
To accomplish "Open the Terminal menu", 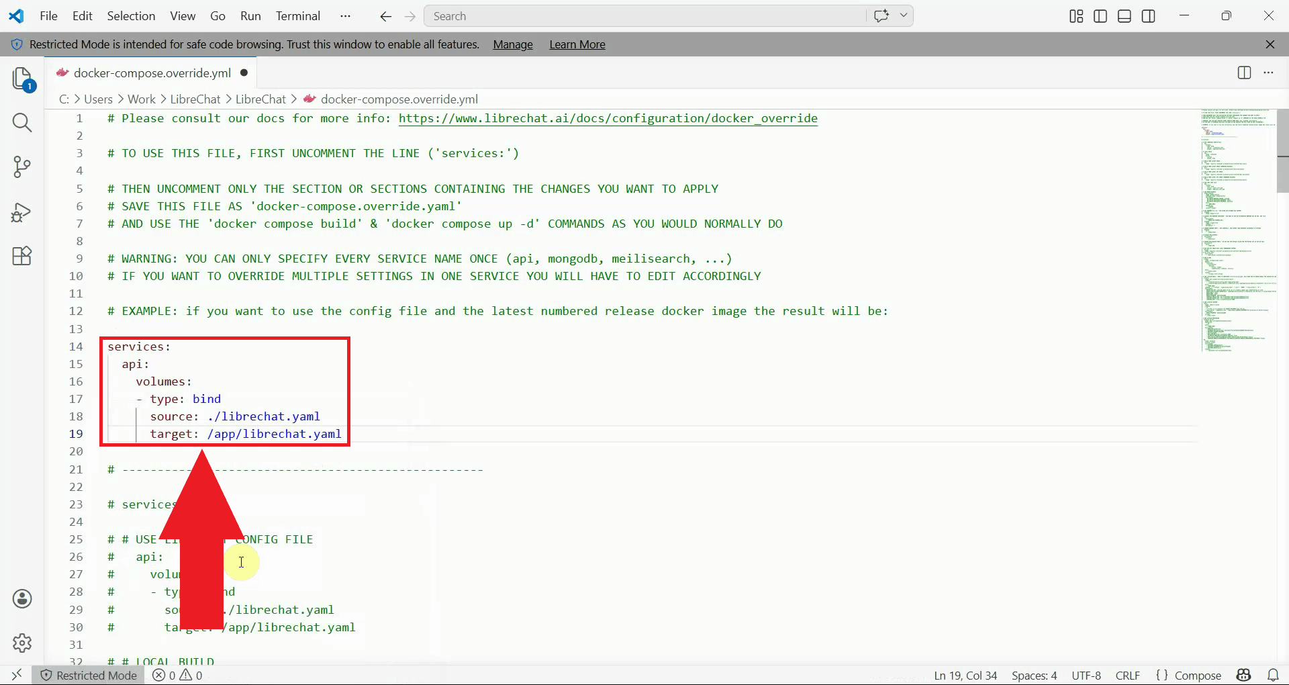I will [x=297, y=16].
